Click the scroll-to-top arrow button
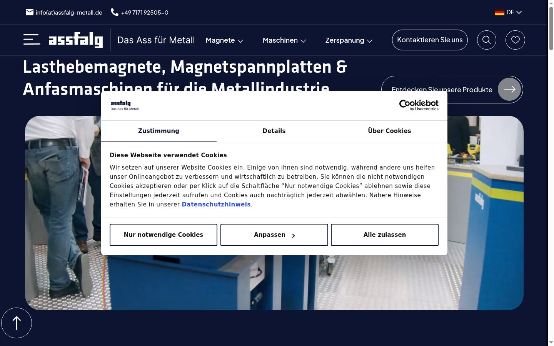This screenshot has height=346, width=554. tap(17, 323)
